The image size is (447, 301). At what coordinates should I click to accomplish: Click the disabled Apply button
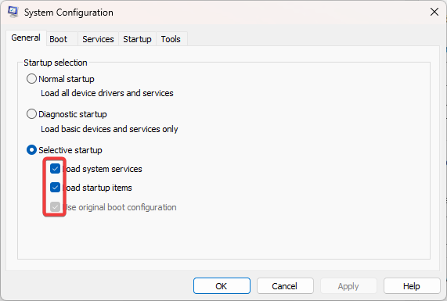pos(348,286)
